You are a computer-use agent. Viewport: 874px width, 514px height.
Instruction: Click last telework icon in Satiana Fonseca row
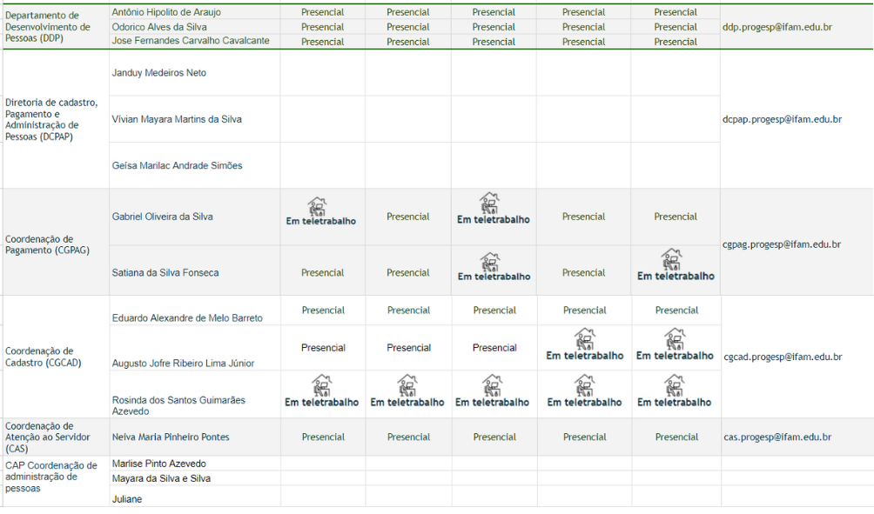click(x=672, y=259)
